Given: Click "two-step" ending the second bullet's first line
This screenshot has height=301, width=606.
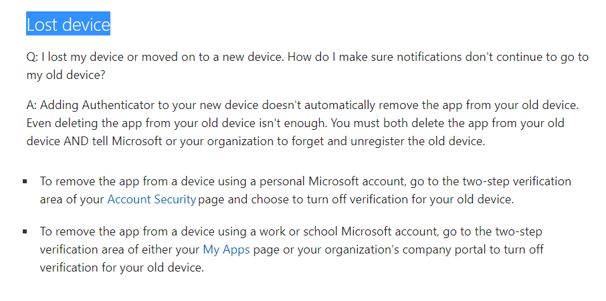Looking at the screenshot, I should tap(518, 231).
